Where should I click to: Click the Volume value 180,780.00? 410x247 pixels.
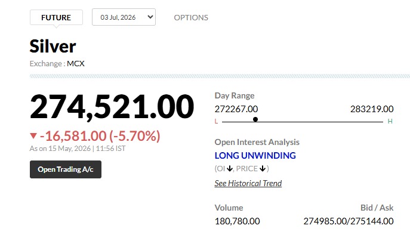click(237, 221)
